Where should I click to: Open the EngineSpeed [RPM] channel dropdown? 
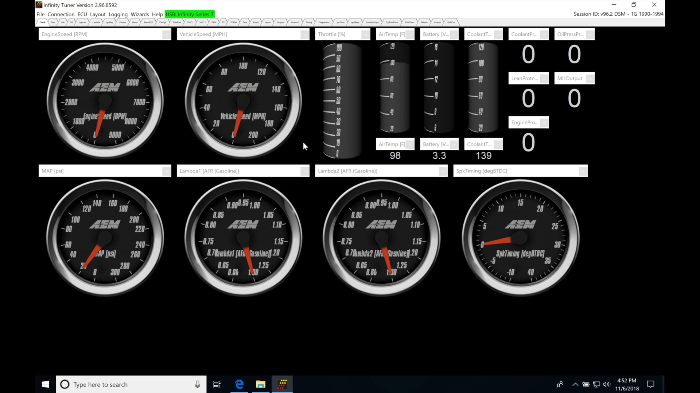166,34
